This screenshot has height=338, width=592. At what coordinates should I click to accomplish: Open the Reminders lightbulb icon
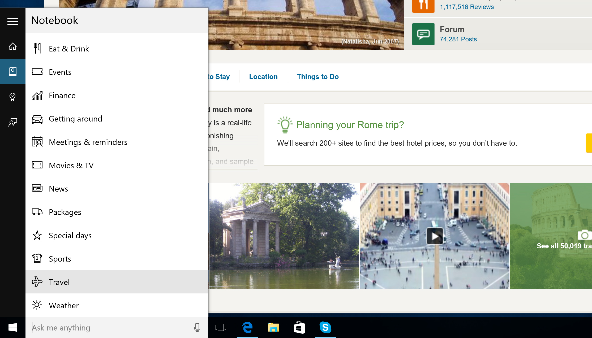click(12, 97)
